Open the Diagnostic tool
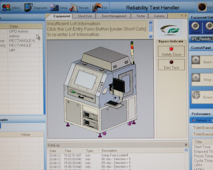This screenshot has width=213, height=170. point(36,8)
